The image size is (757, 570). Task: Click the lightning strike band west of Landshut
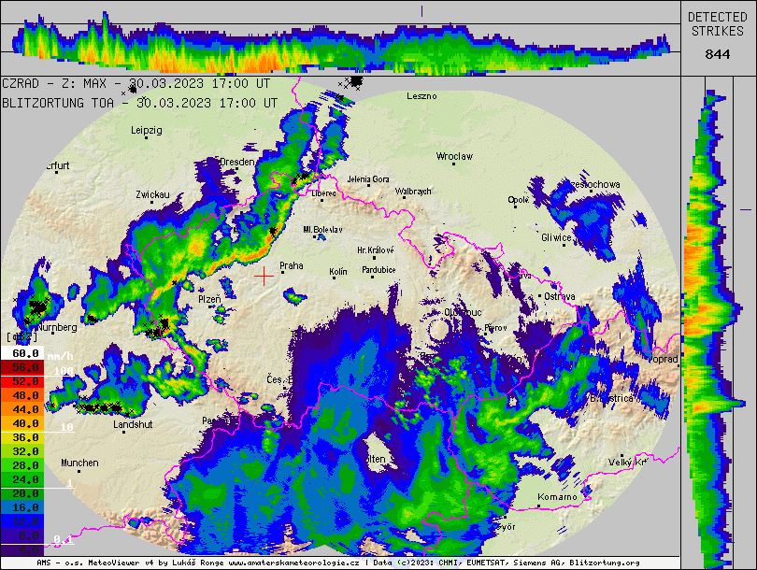click(98, 406)
